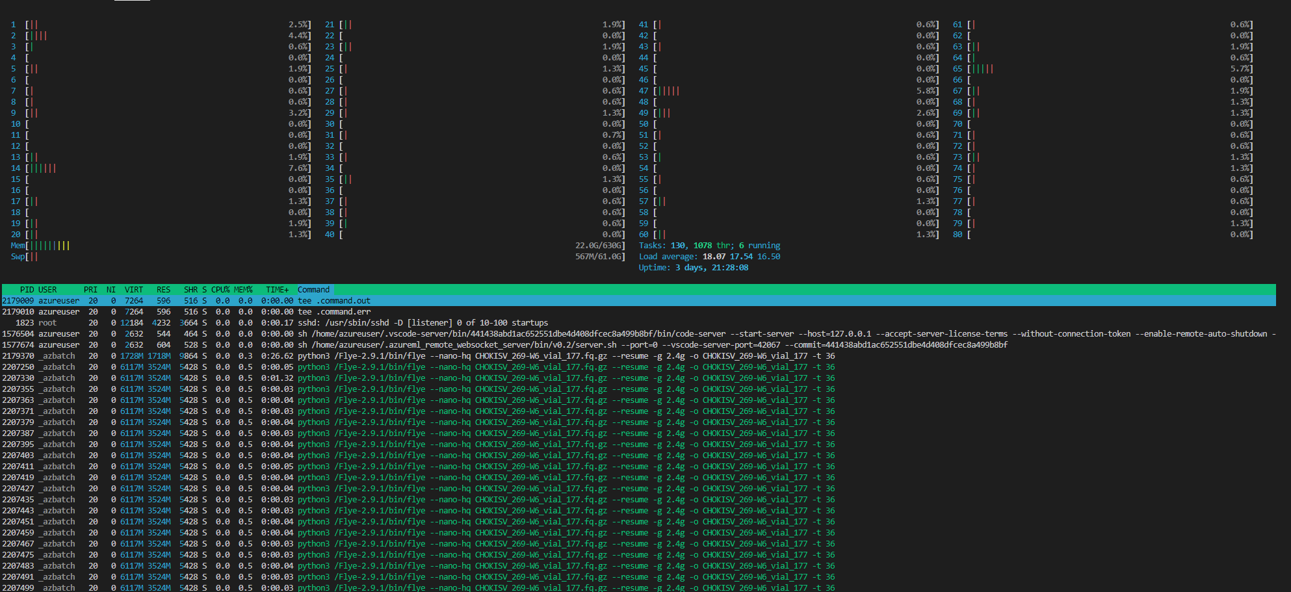Sort by the RES memory column header
This screenshot has height=592, width=1291.
(163, 289)
